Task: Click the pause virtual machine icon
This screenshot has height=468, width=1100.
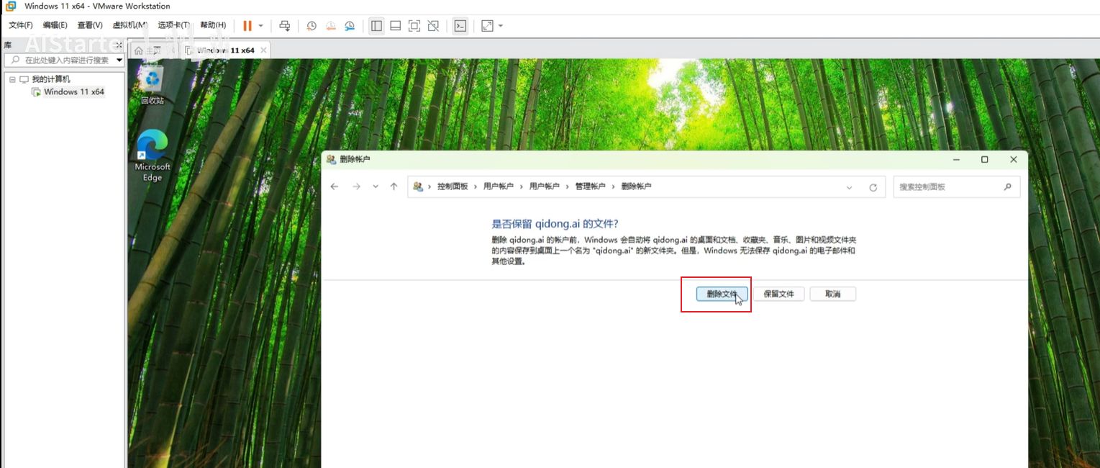Action: tap(247, 26)
